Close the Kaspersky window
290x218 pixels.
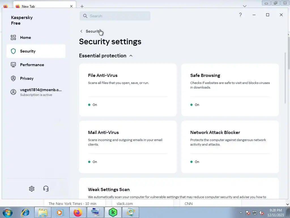pos(281,15)
